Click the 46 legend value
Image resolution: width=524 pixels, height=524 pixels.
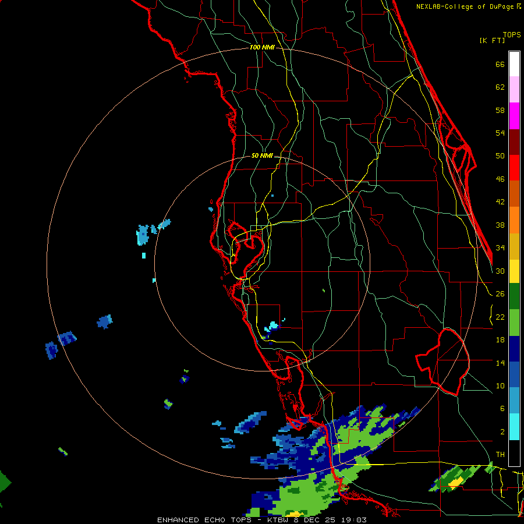(500, 179)
